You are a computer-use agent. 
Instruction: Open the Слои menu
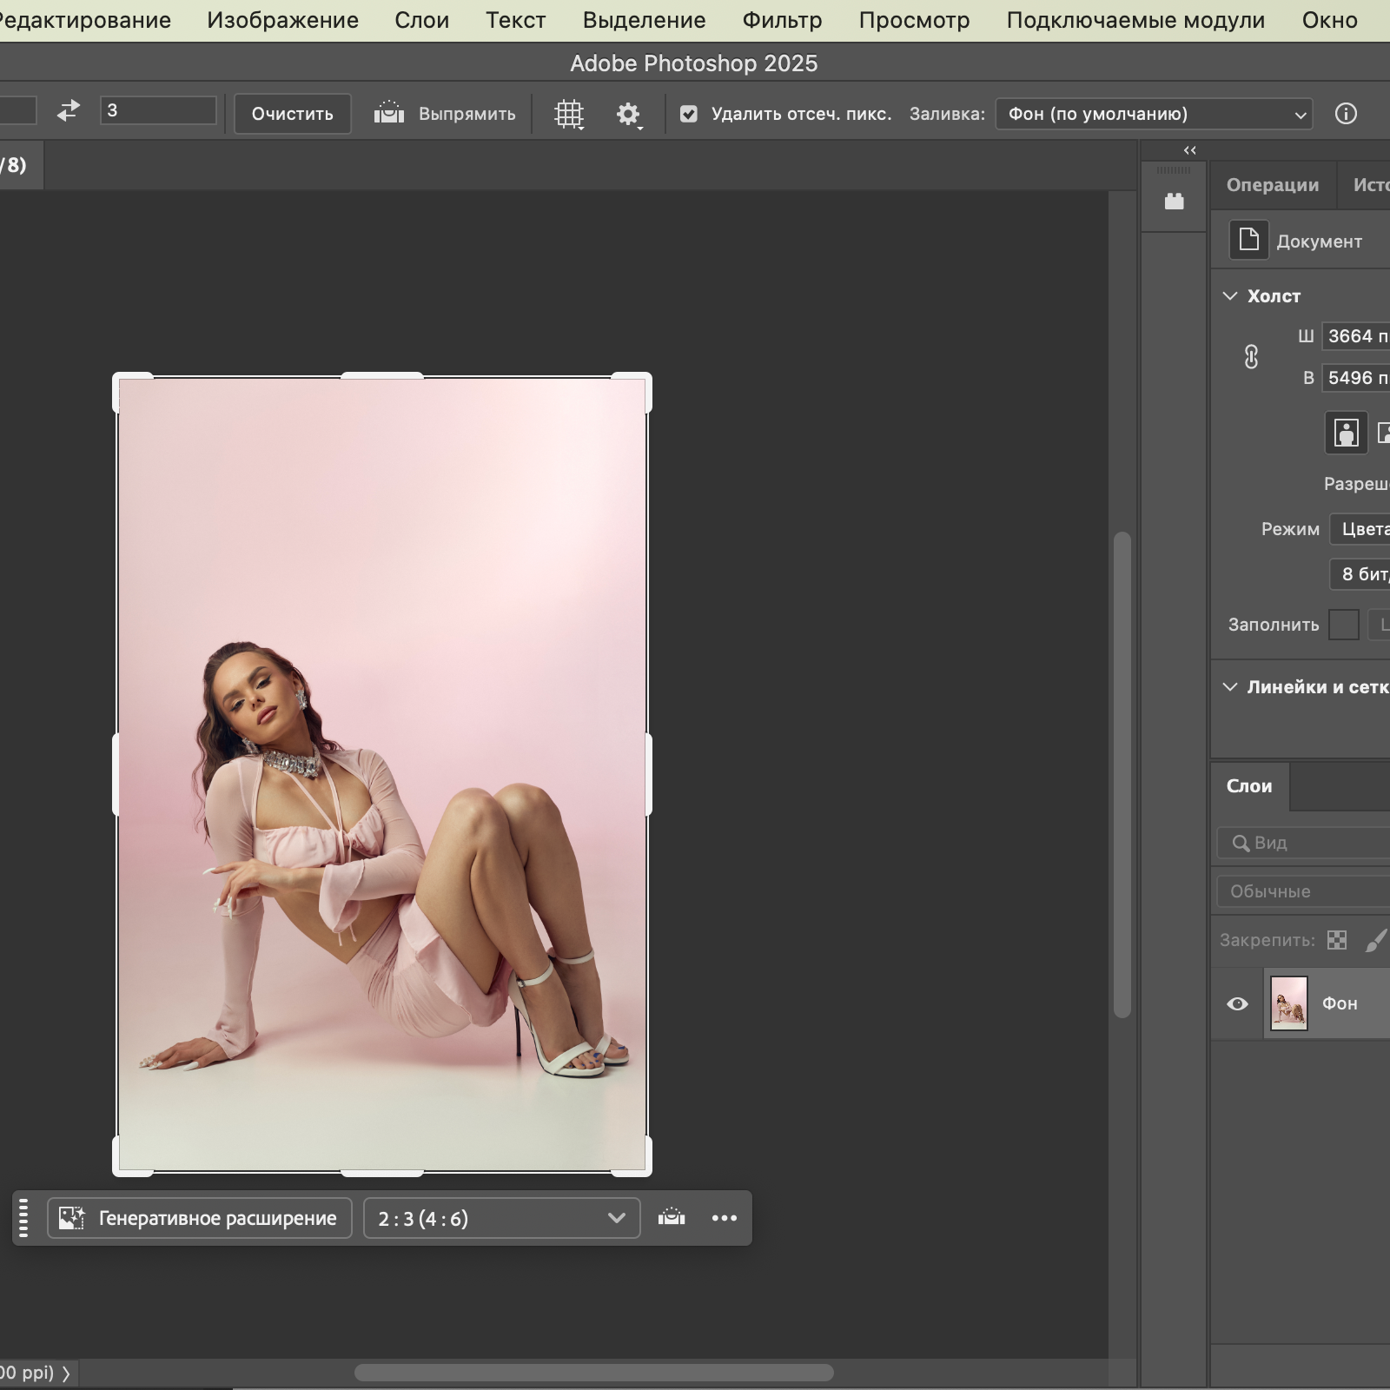click(421, 20)
